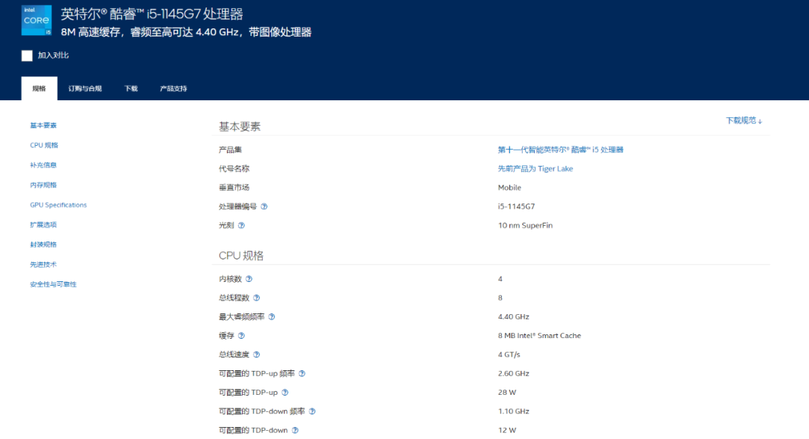Click the i5-1145G7 processor number value

516,206
